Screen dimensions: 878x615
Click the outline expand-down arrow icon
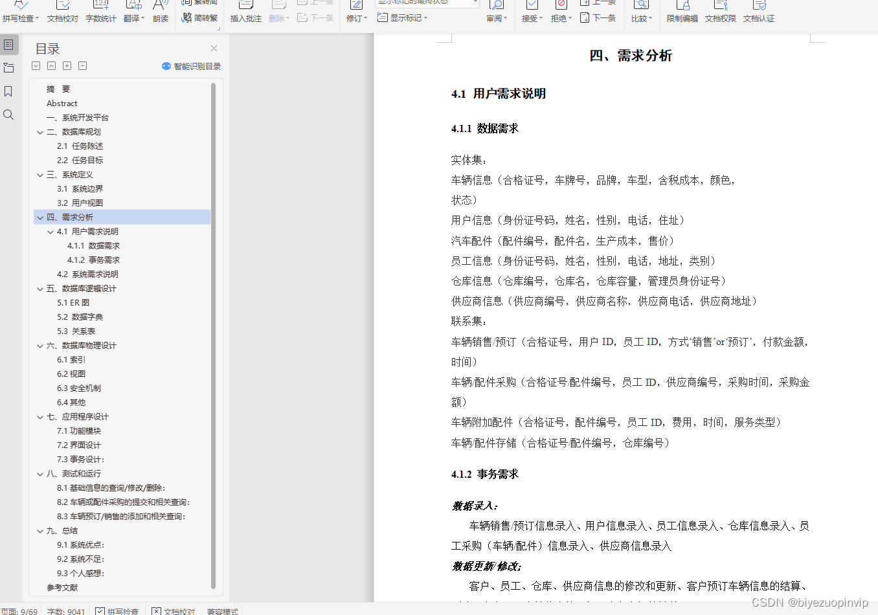[x=36, y=66]
